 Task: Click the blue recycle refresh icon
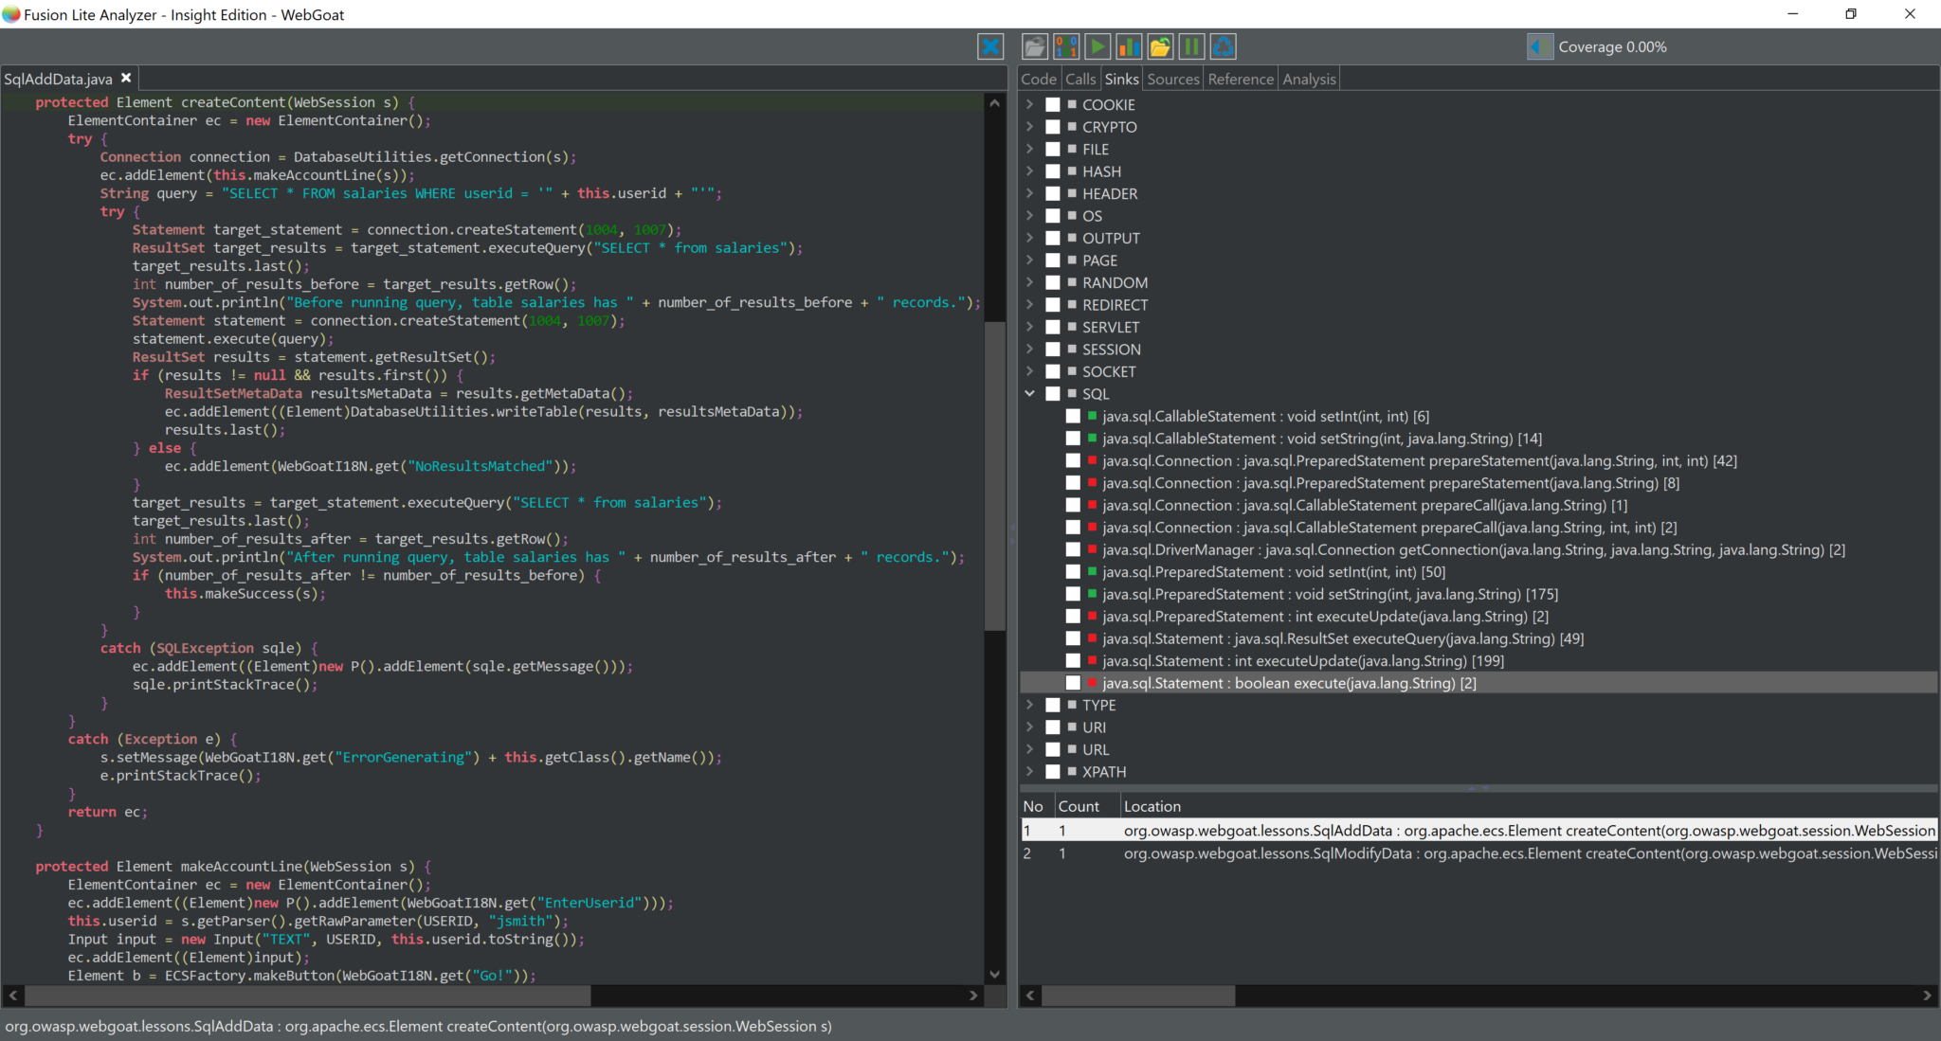(x=1224, y=46)
